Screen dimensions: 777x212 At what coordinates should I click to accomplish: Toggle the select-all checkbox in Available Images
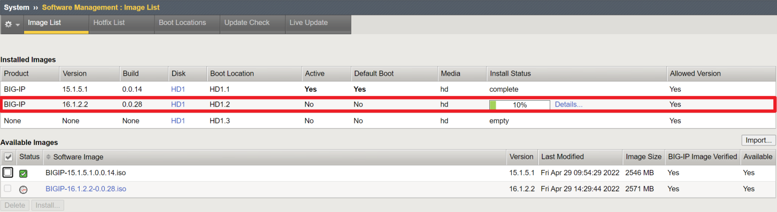(8, 157)
